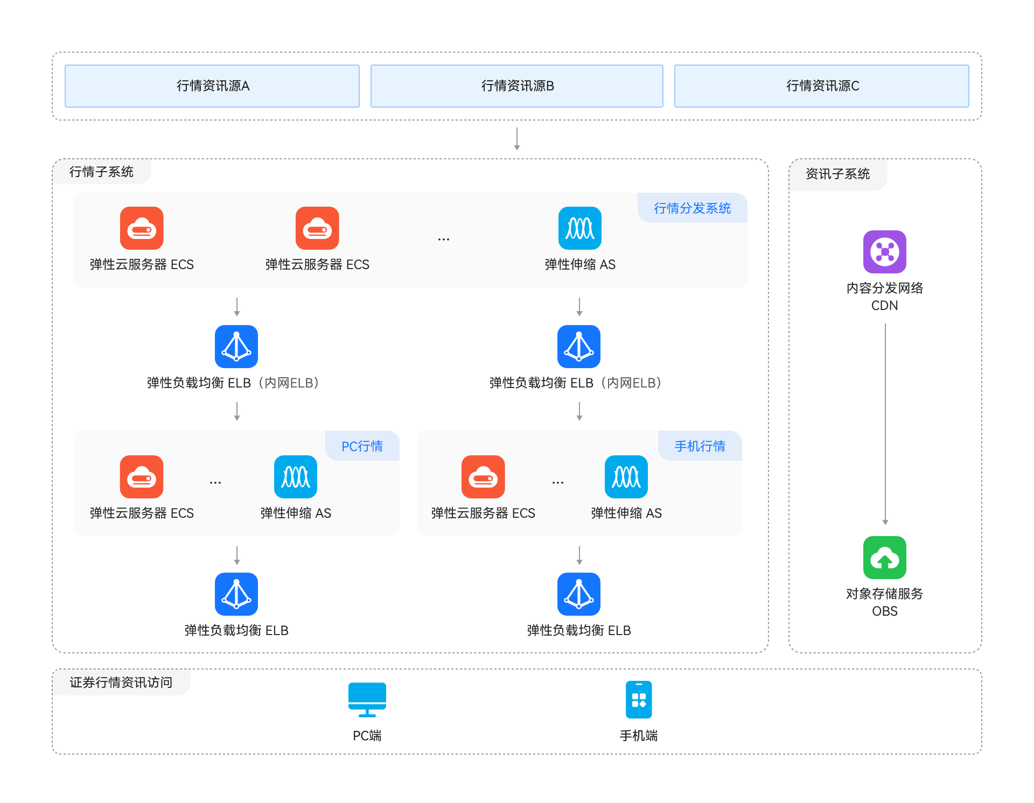The image size is (1034, 803).
Task: Click the 手机行情 tag label
Action: click(700, 446)
